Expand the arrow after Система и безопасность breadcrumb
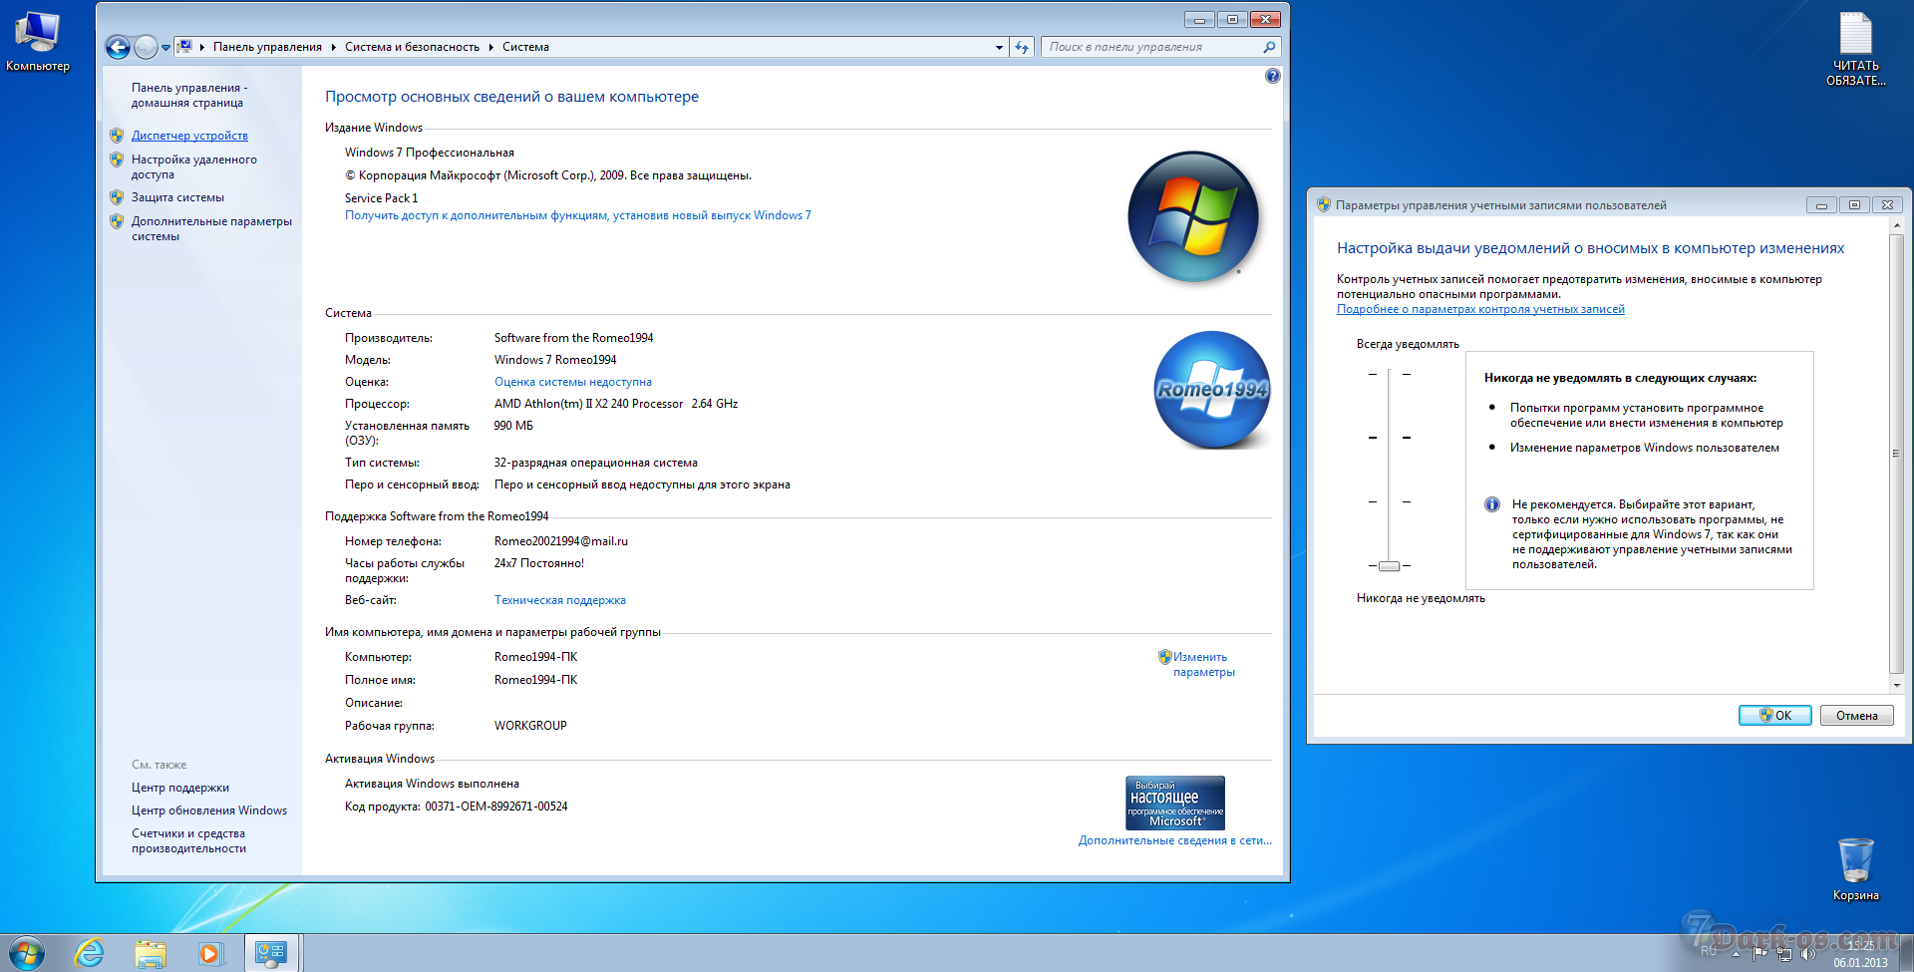Image resolution: width=1914 pixels, height=972 pixels. [x=490, y=47]
